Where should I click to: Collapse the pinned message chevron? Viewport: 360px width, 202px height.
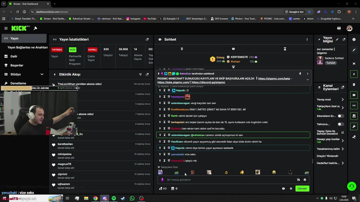(307, 80)
